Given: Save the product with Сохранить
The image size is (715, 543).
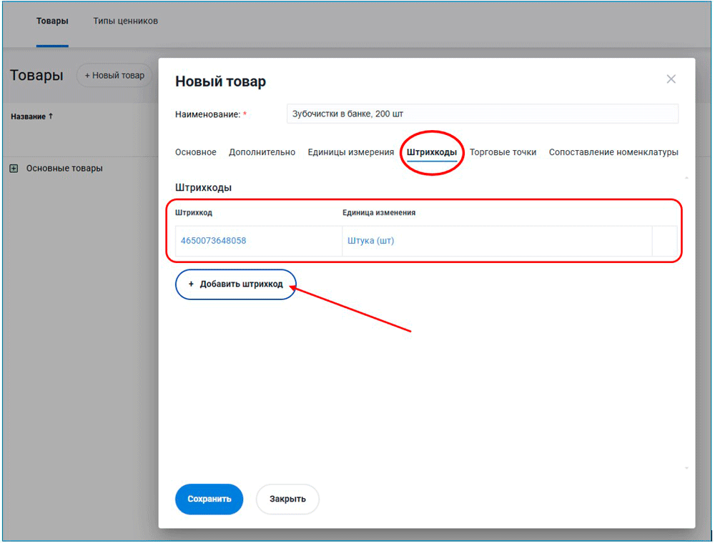Looking at the screenshot, I should pos(209,499).
